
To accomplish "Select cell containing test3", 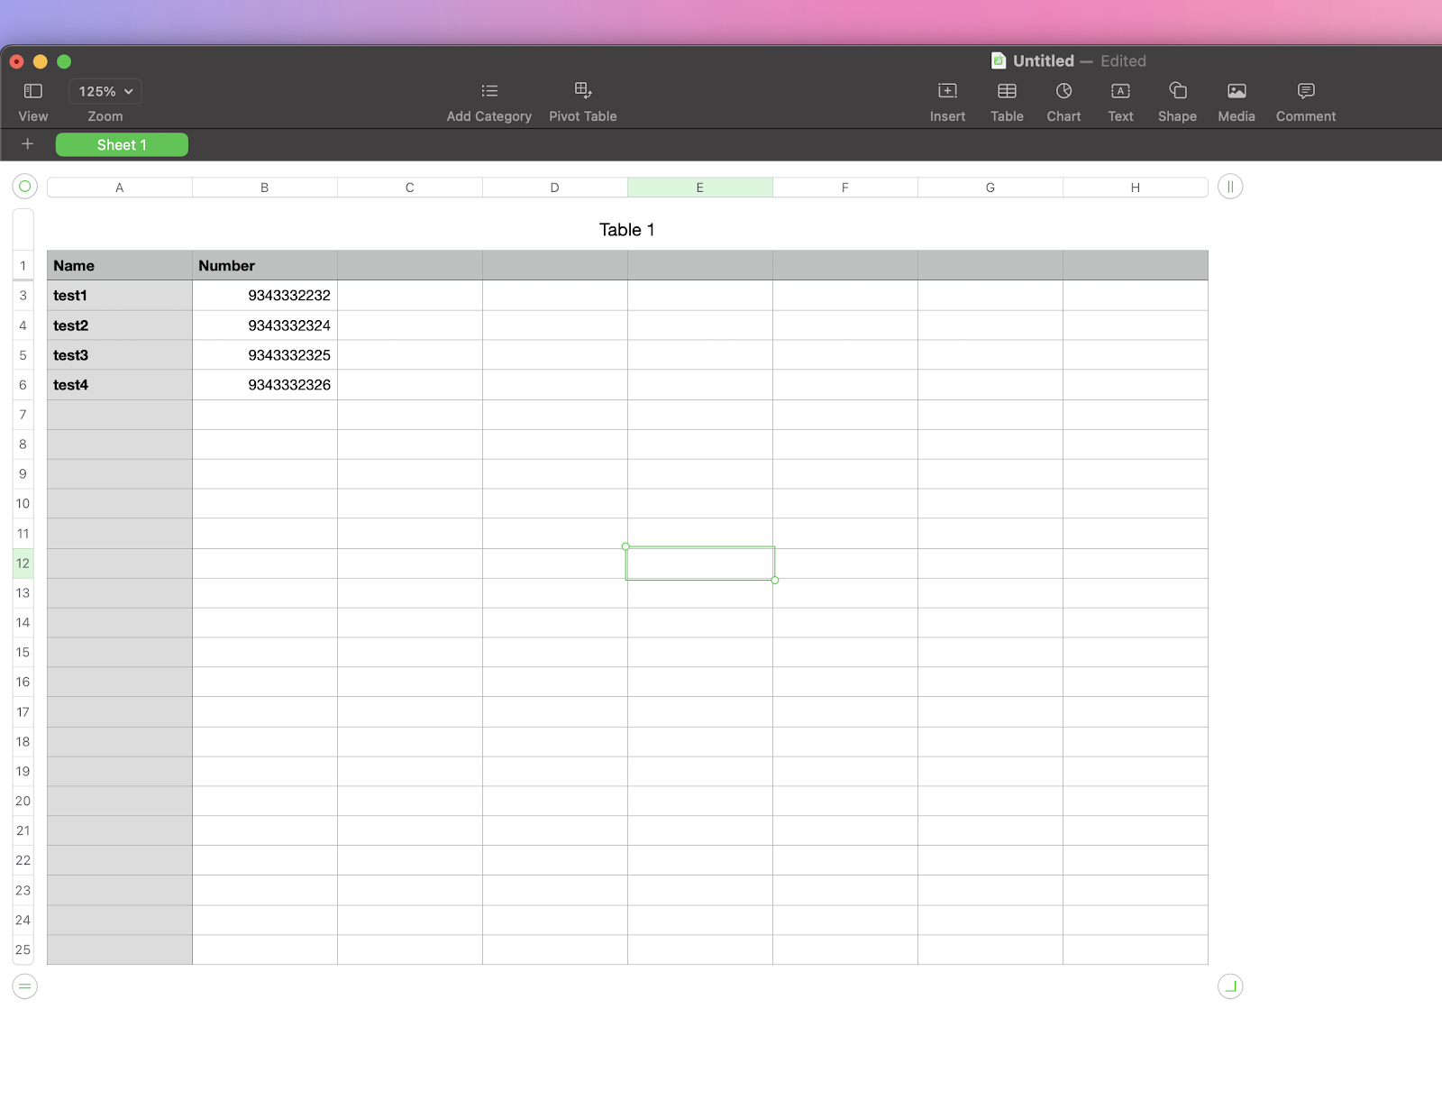I will pyautogui.click(x=119, y=354).
